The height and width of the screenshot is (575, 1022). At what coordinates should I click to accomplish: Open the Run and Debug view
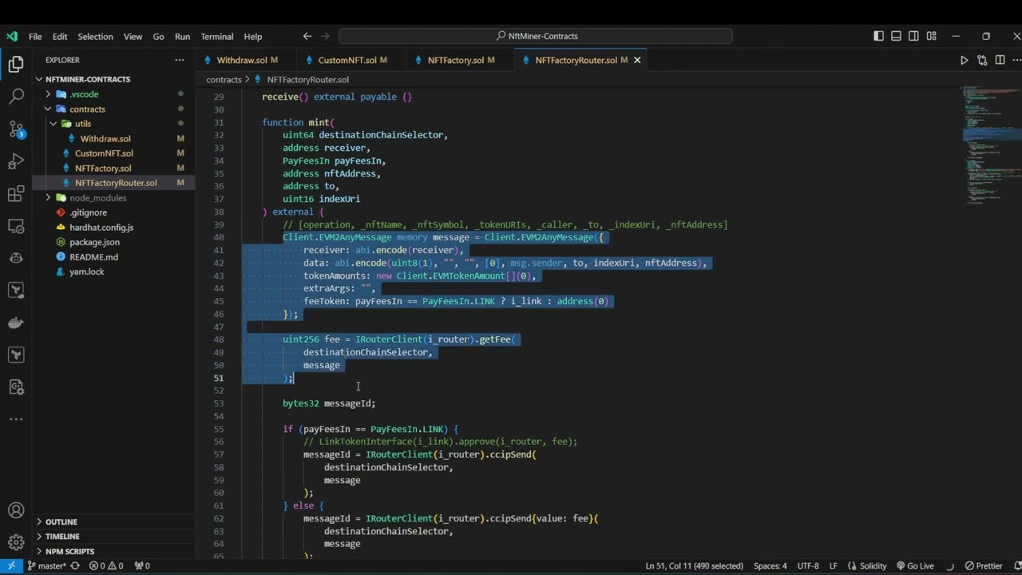(x=16, y=161)
